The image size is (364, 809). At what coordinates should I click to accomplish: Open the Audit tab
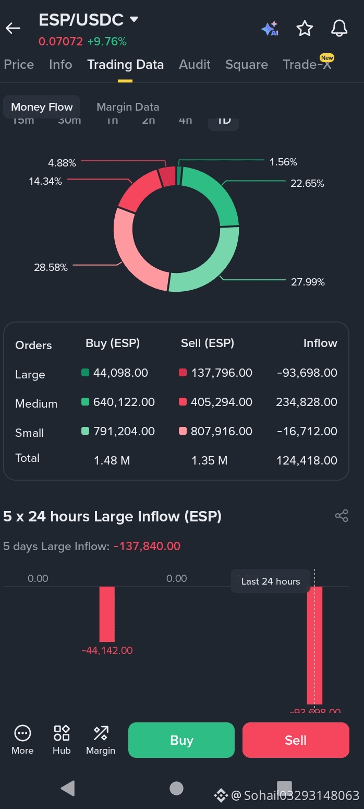(x=195, y=65)
